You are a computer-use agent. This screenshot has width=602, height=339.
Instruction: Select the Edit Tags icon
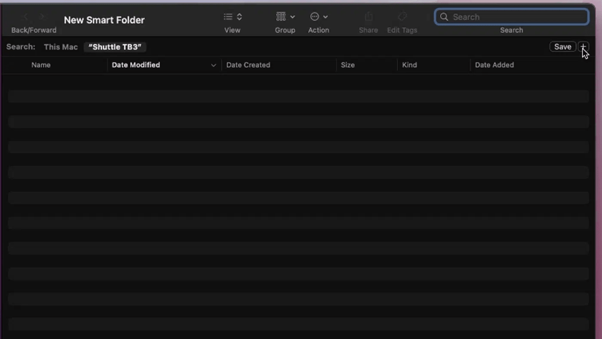(402, 16)
